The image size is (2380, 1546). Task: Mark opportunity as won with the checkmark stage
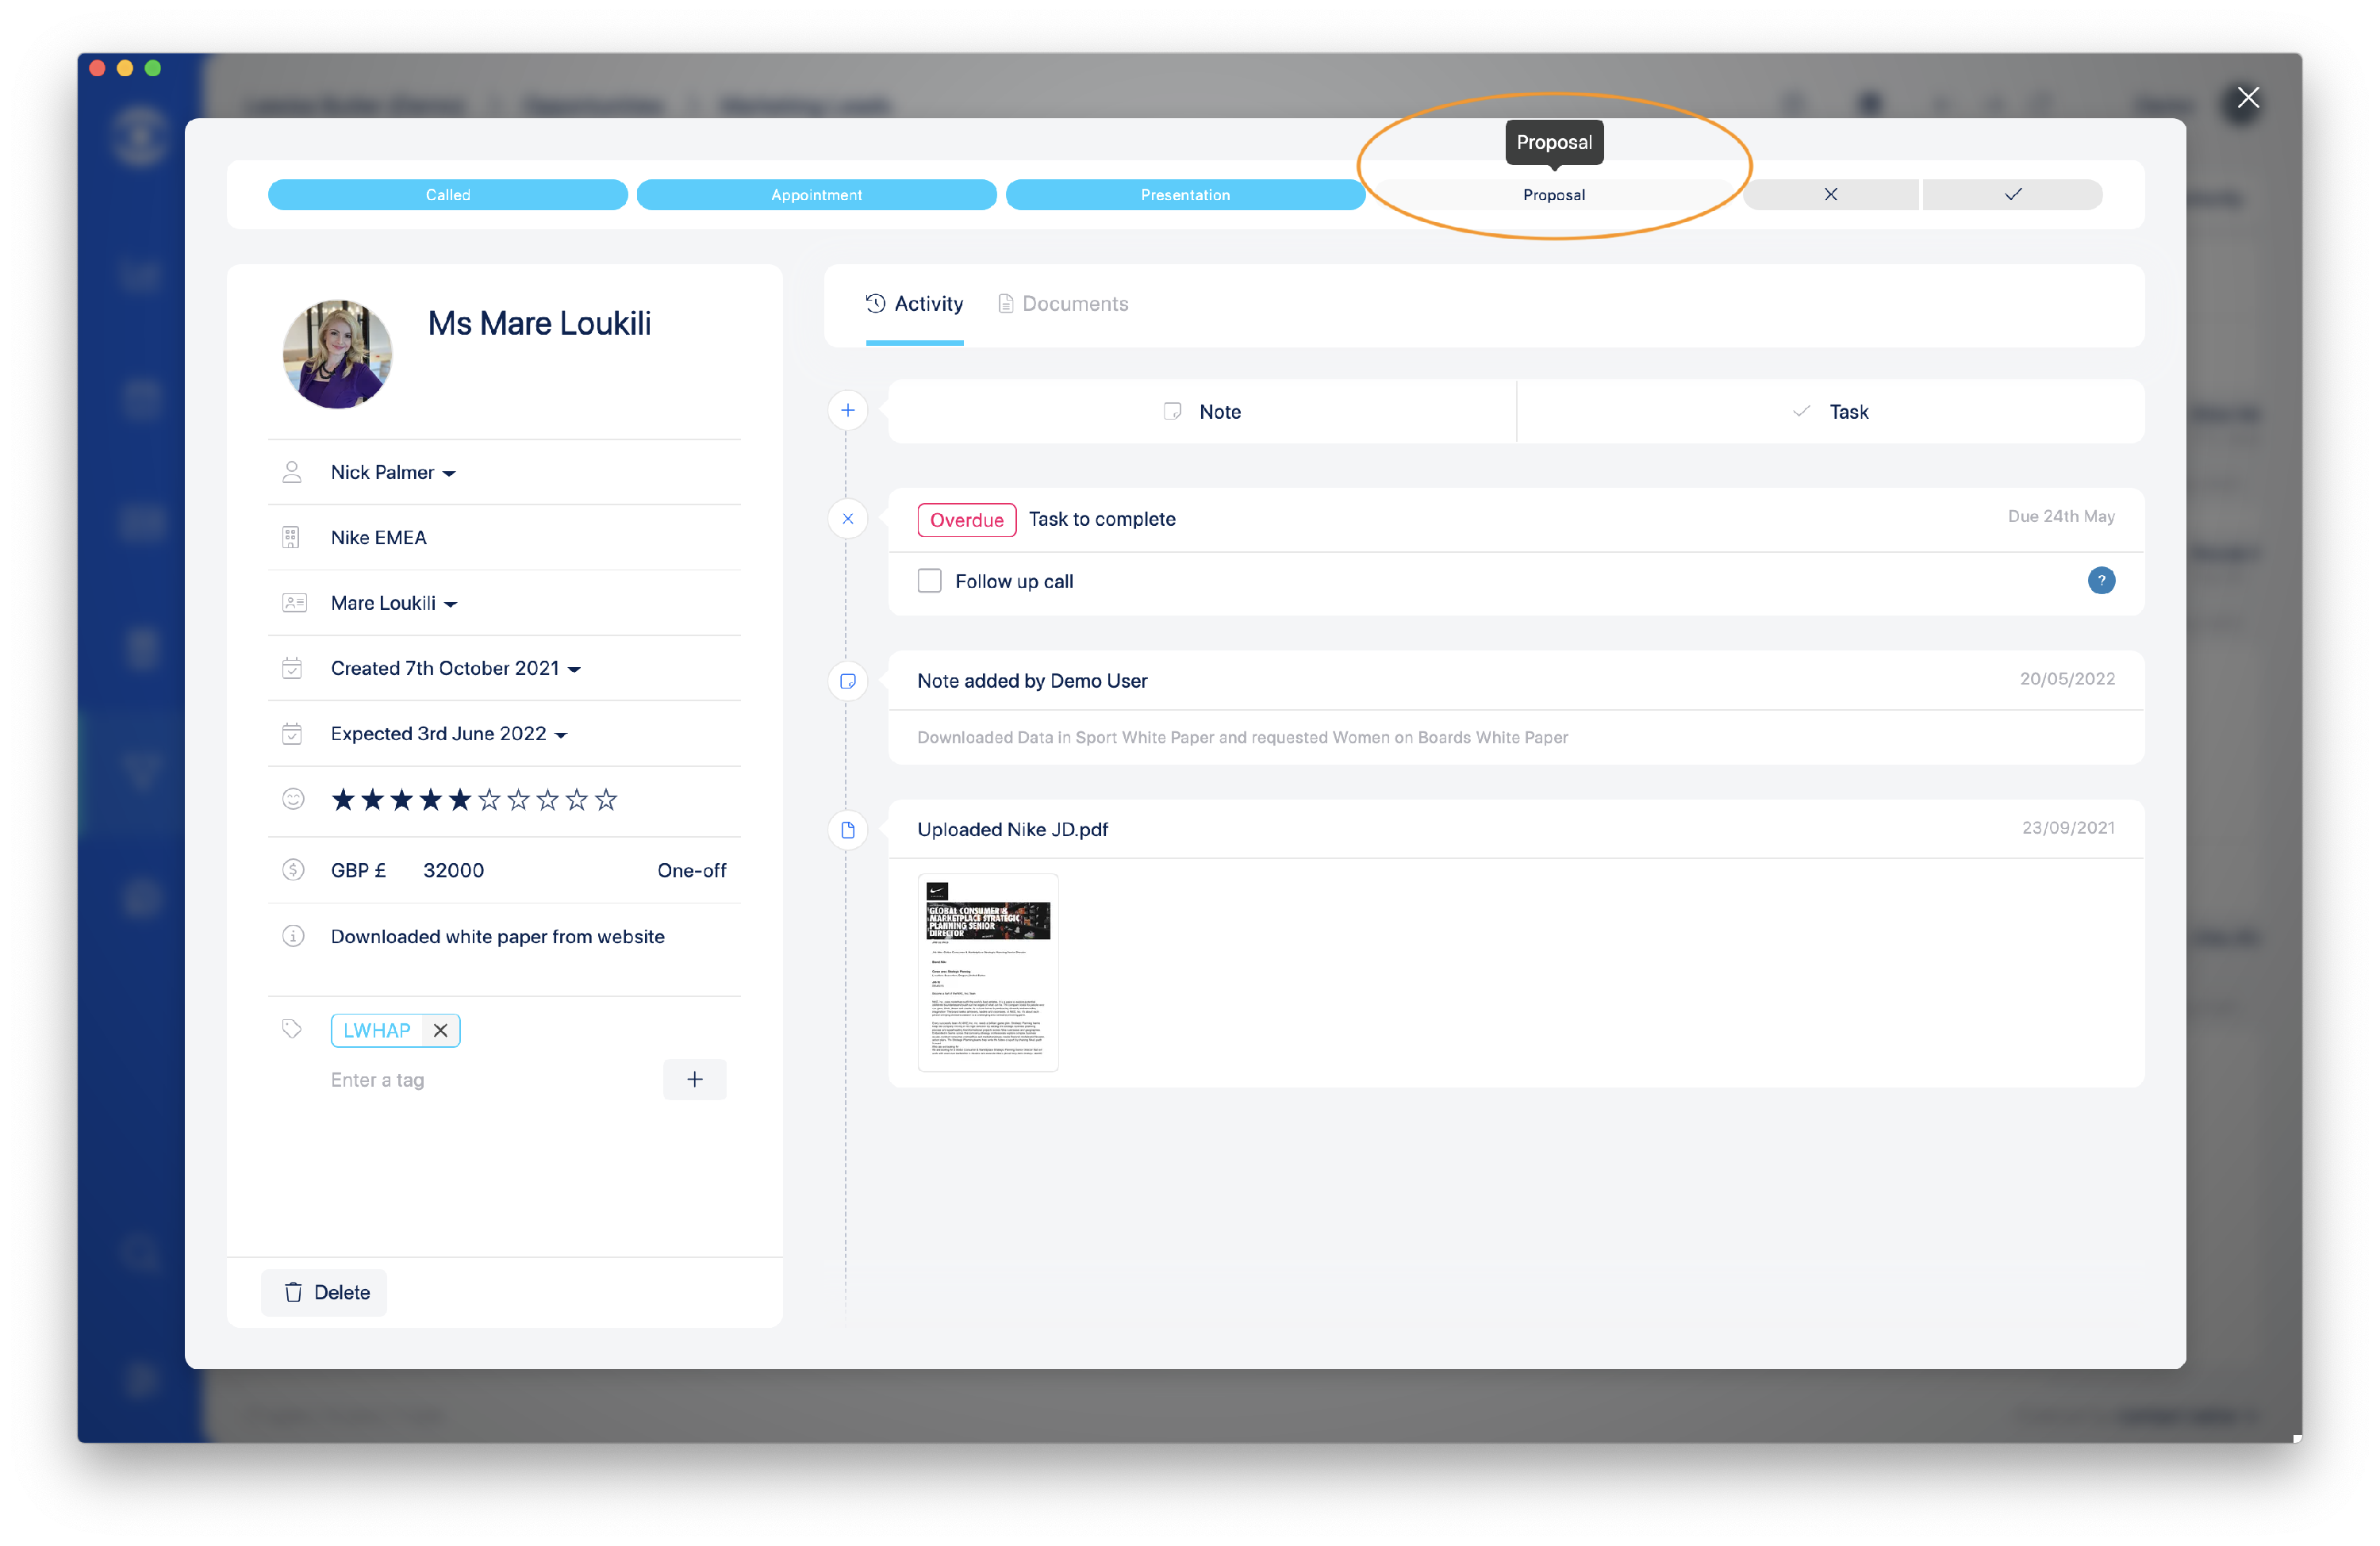point(2012,195)
